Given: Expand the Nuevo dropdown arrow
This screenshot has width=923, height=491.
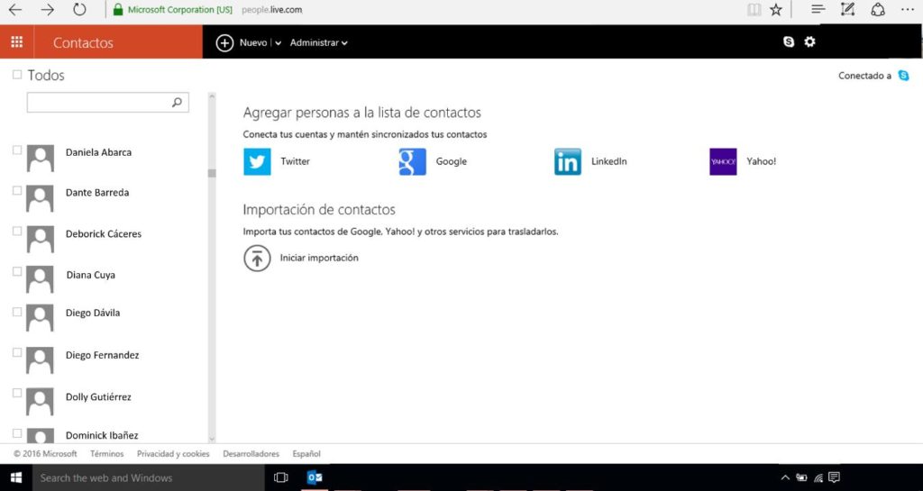Looking at the screenshot, I should point(278,43).
